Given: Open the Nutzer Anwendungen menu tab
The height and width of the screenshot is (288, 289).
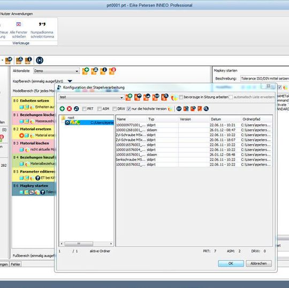Looking at the screenshot, I should (17, 14).
